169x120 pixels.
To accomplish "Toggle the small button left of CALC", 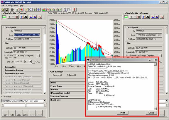I will click(x=33, y=62).
